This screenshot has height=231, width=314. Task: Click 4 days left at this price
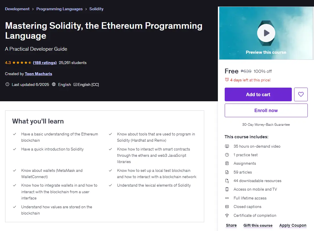point(250,80)
